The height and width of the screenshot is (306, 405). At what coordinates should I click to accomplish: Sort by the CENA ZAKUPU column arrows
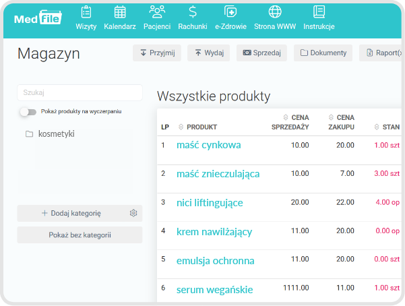[331, 117]
